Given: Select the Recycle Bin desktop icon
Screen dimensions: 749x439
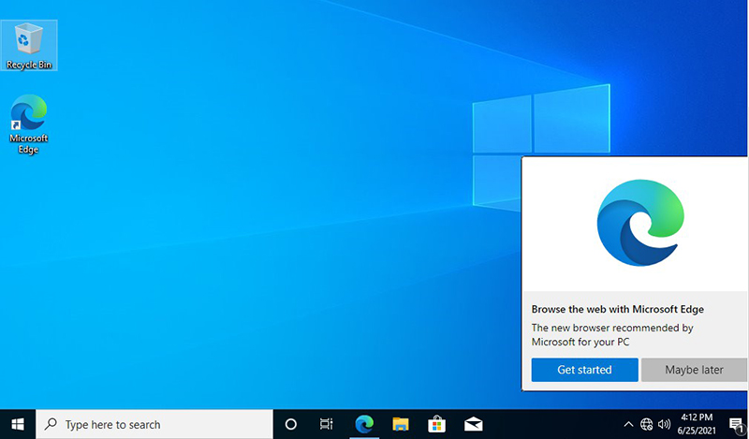Looking at the screenshot, I should click(29, 45).
